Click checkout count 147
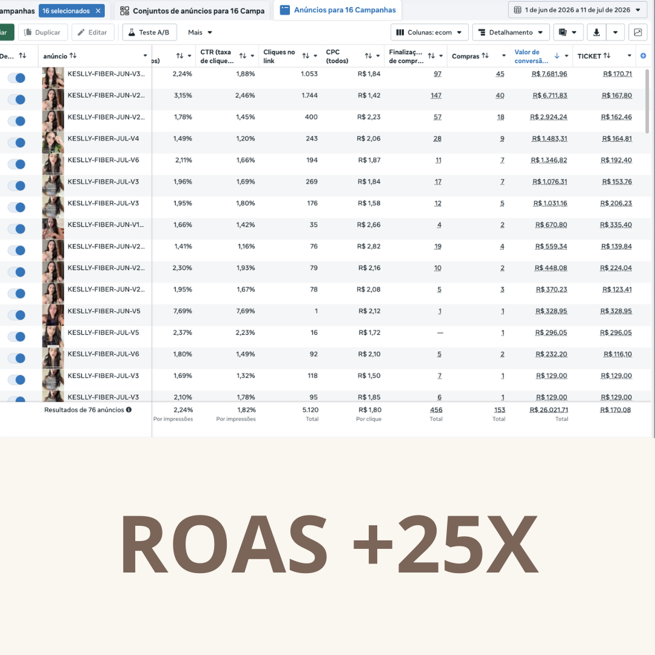 pos(436,96)
